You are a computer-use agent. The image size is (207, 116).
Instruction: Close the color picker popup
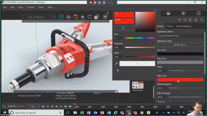155,10
